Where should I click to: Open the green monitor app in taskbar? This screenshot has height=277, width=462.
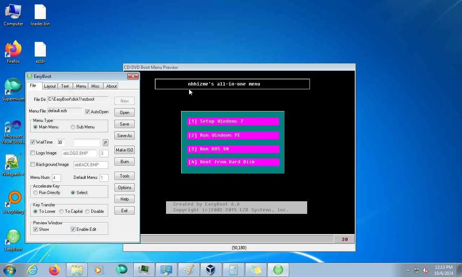(x=144, y=270)
